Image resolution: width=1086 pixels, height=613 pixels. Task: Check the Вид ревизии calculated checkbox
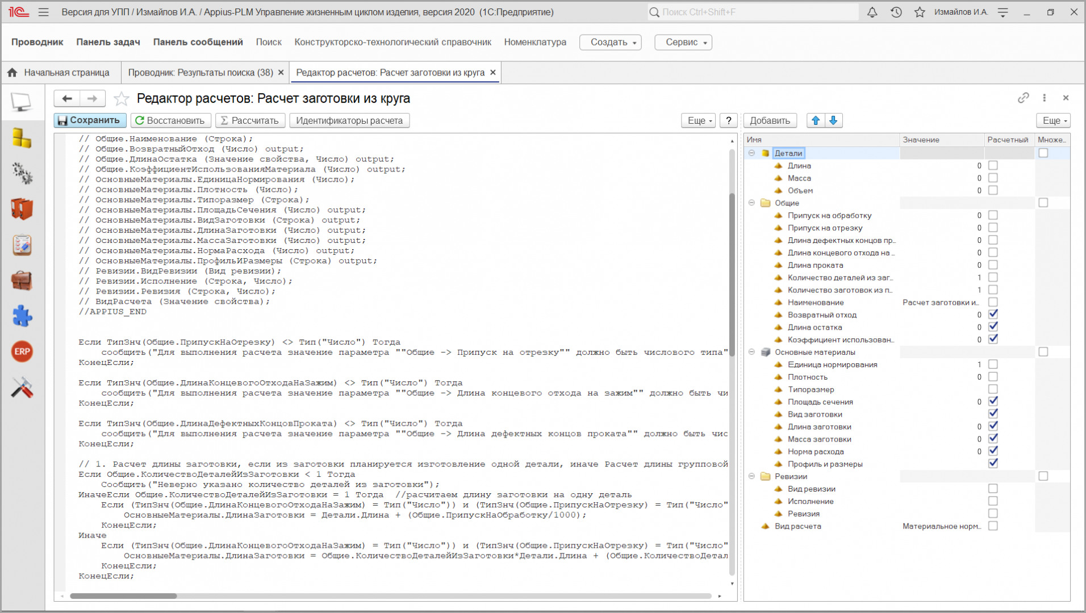pyautogui.click(x=993, y=489)
